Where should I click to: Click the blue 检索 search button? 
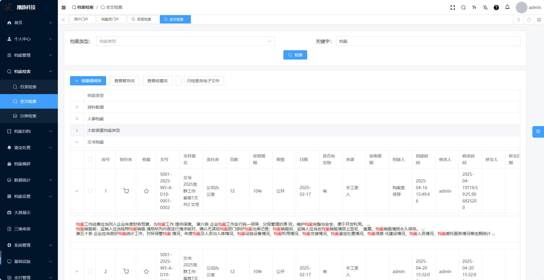(295, 55)
